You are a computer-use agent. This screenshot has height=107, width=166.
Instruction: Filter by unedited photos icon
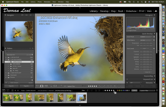(99, 90)
